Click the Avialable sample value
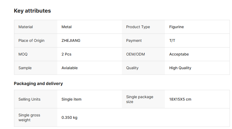Screen dimensions: 232x129 pyautogui.click(x=69, y=68)
